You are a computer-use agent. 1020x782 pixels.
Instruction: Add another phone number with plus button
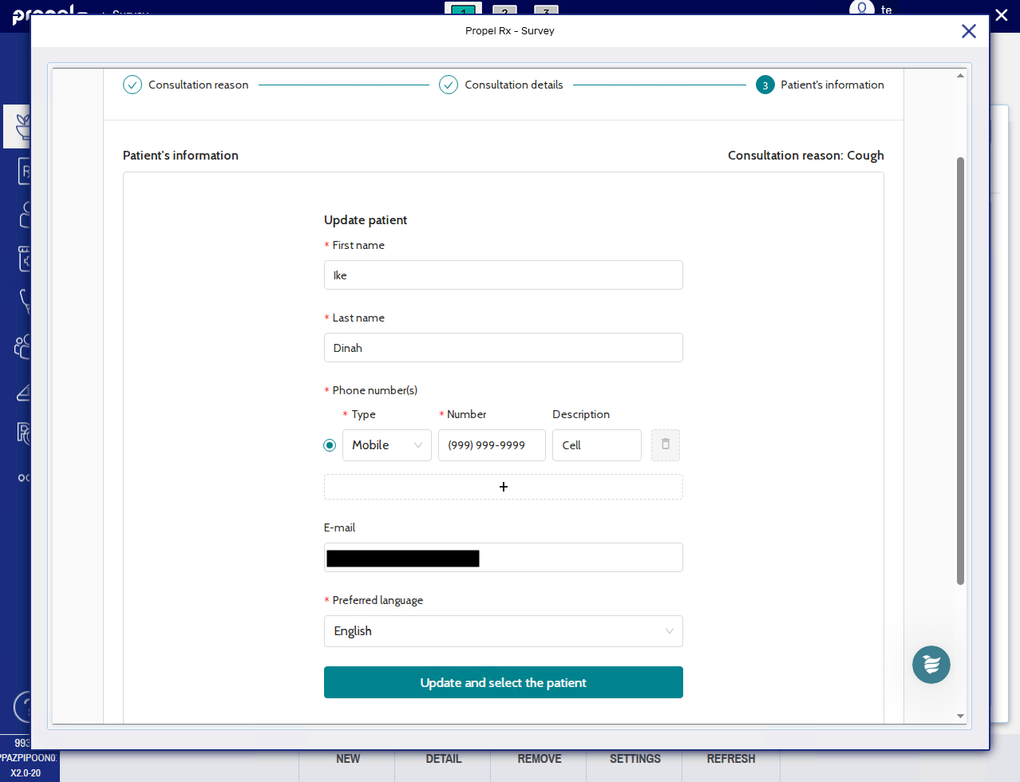click(503, 487)
